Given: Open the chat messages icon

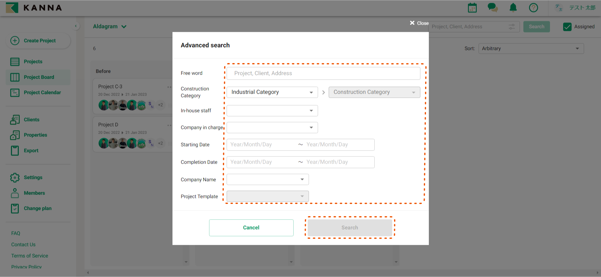Looking at the screenshot, I should pyautogui.click(x=492, y=7).
